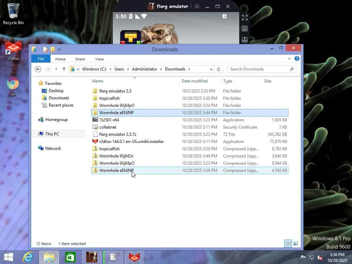Click the New folder quick access icon

pyautogui.click(x=53, y=49)
